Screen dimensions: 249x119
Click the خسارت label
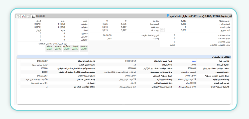[x=91, y=83]
